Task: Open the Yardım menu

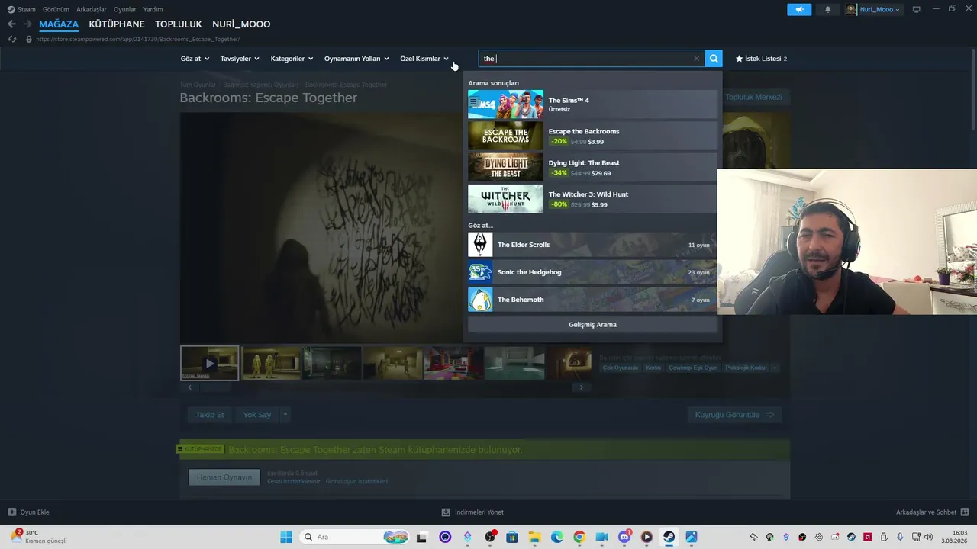Action: tap(153, 9)
